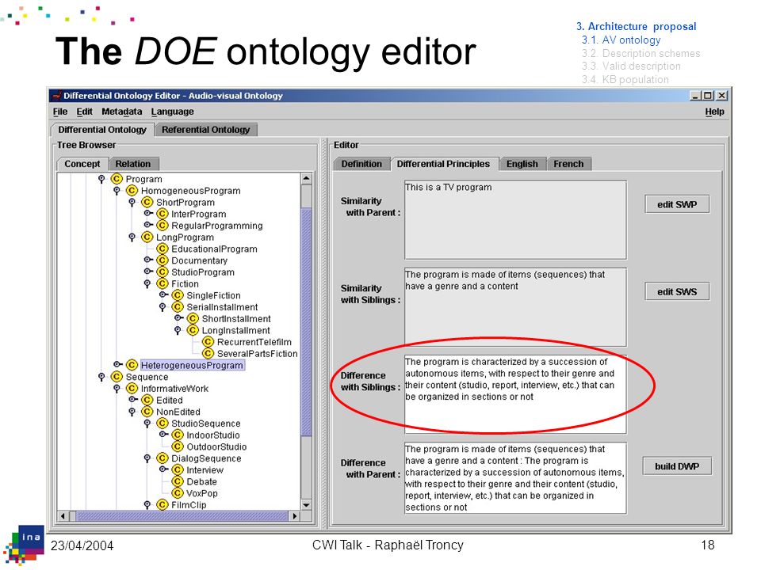Collapse the HomogeneousProgram node handle
Screen dimensions: 761x570
(x=117, y=191)
